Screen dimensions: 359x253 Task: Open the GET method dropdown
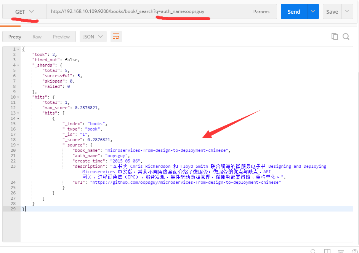pyautogui.click(x=24, y=11)
